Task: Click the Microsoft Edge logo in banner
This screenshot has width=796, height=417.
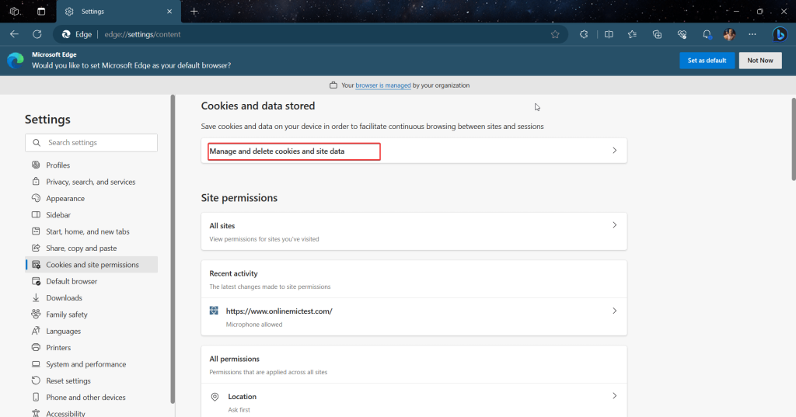Action: pyautogui.click(x=16, y=61)
